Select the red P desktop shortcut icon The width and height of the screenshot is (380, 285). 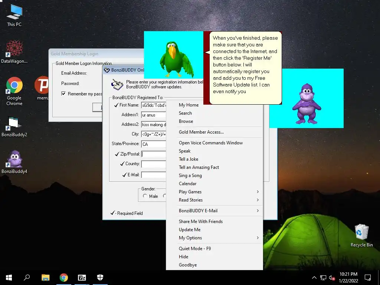[42, 85]
